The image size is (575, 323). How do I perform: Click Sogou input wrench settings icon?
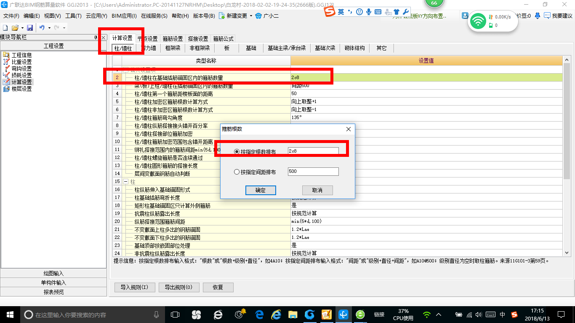click(406, 12)
